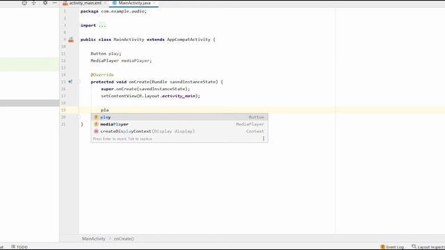Switch to the activity_main.xml tab
Screen dimensions: 445x250
pos(85,3)
